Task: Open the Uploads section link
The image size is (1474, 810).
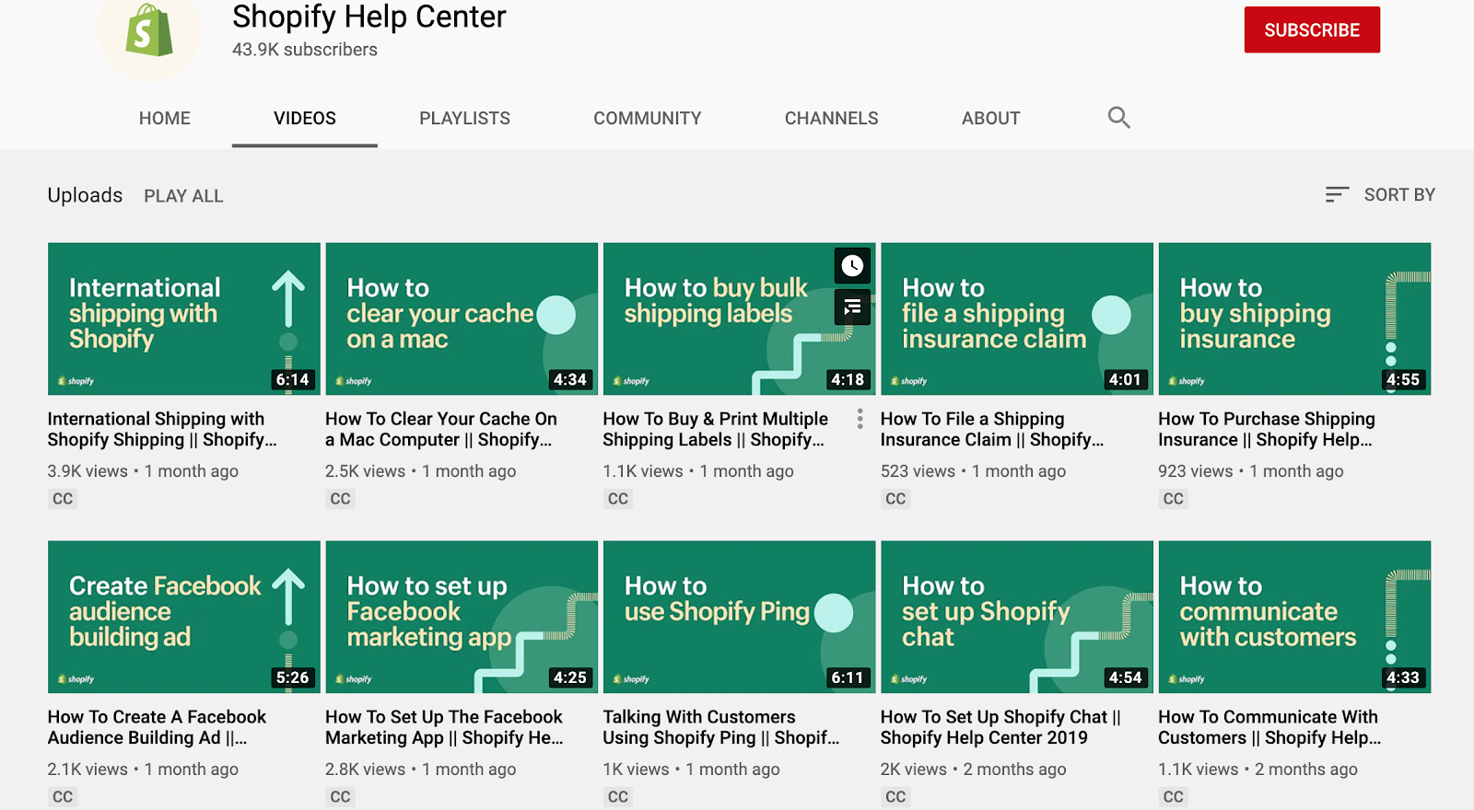Action: pos(85,195)
